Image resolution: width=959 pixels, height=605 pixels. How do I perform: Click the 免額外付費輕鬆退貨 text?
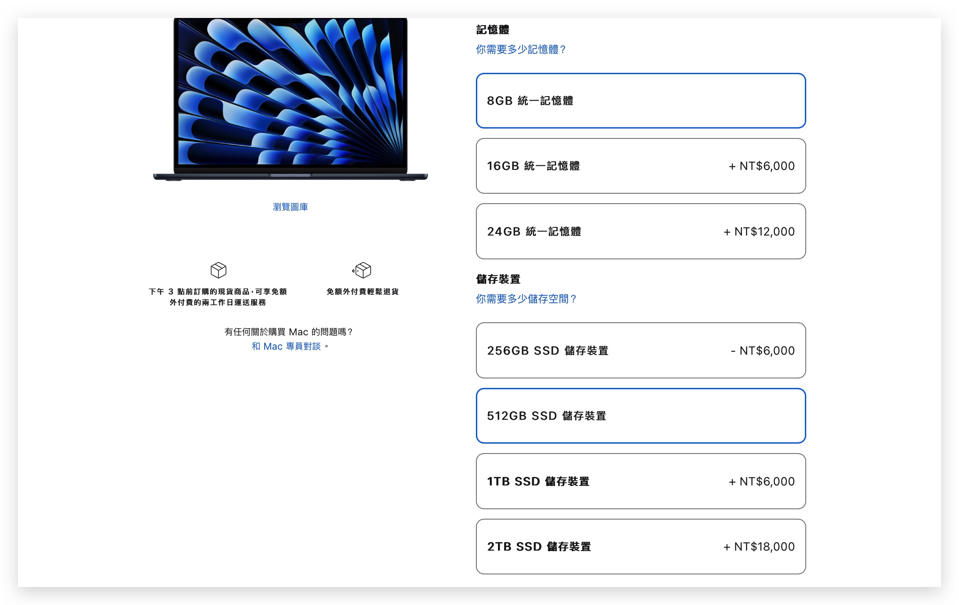point(363,292)
